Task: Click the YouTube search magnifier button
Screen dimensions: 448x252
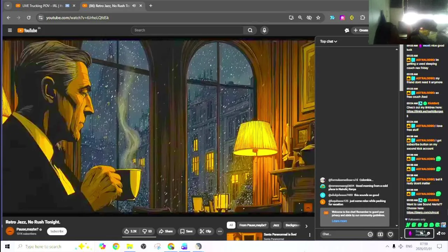Action: click(250, 30)
